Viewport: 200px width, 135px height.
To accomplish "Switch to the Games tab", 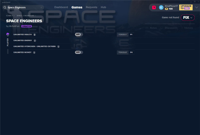I will (77, 7).
